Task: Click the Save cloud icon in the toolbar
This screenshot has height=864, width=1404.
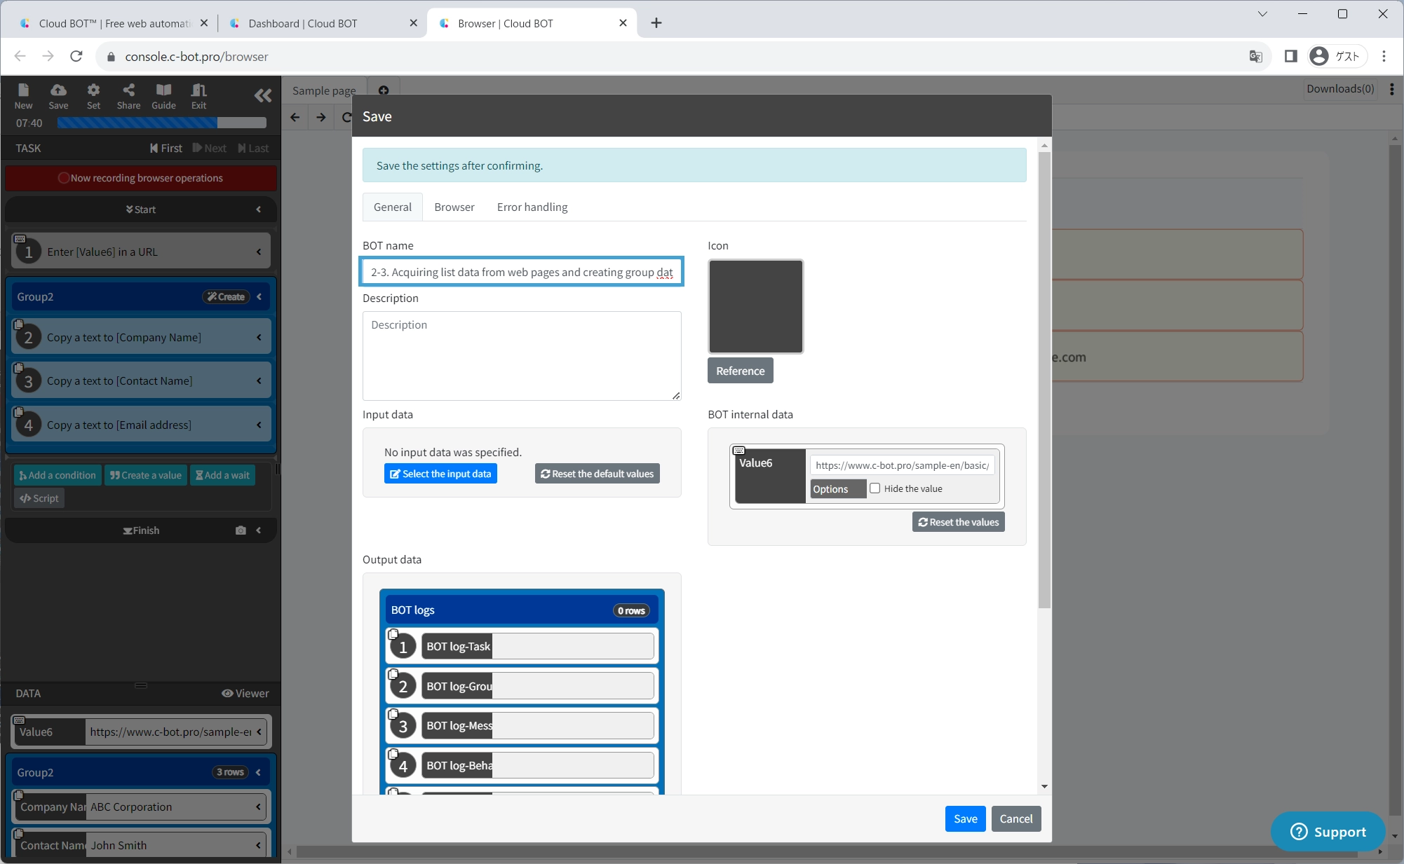Action: (58, 95)
